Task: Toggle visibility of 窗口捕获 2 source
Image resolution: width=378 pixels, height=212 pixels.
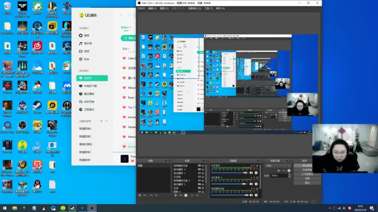Action: [x=199, y=184]
